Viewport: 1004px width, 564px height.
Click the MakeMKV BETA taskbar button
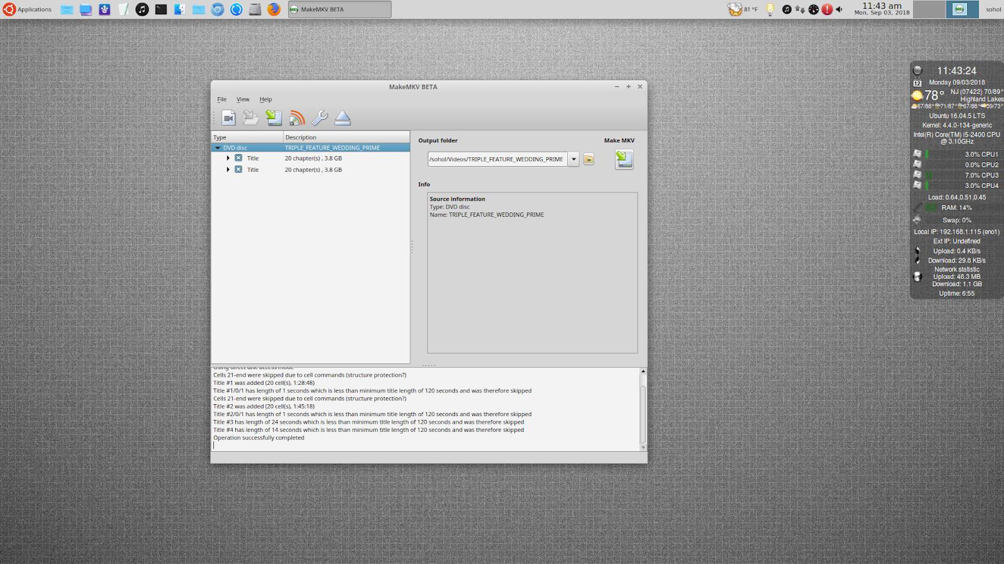tap(339, 9)
